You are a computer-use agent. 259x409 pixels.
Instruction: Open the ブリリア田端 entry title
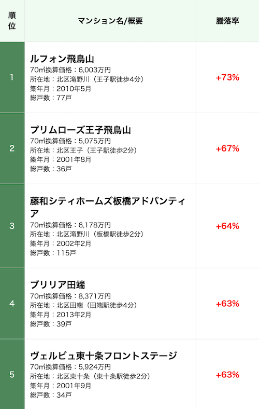coord(57,284)
